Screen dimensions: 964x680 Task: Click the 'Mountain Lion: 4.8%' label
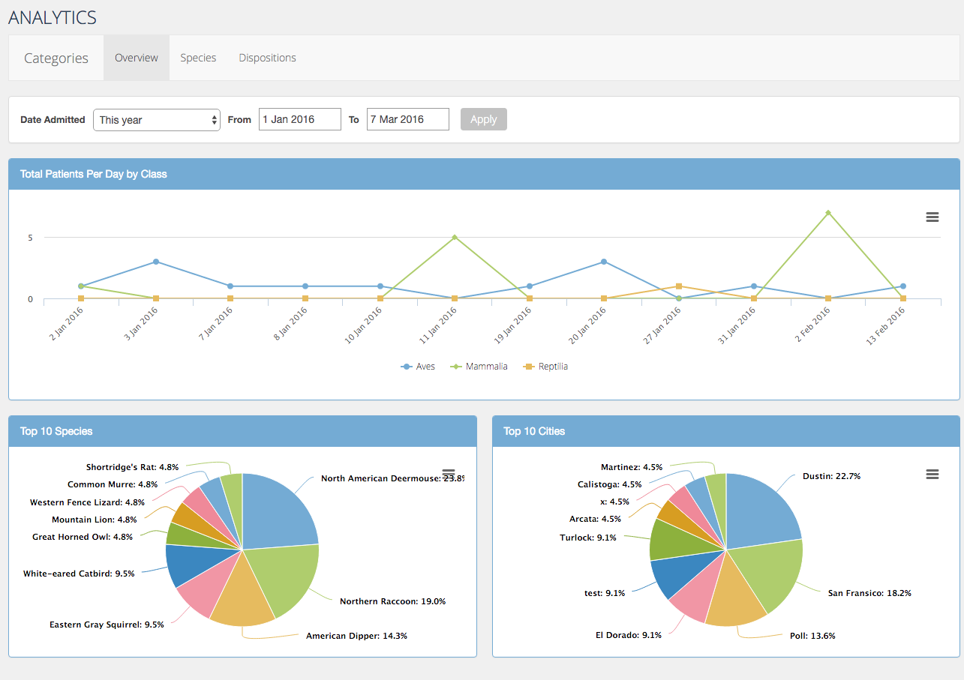pos(95,520)
